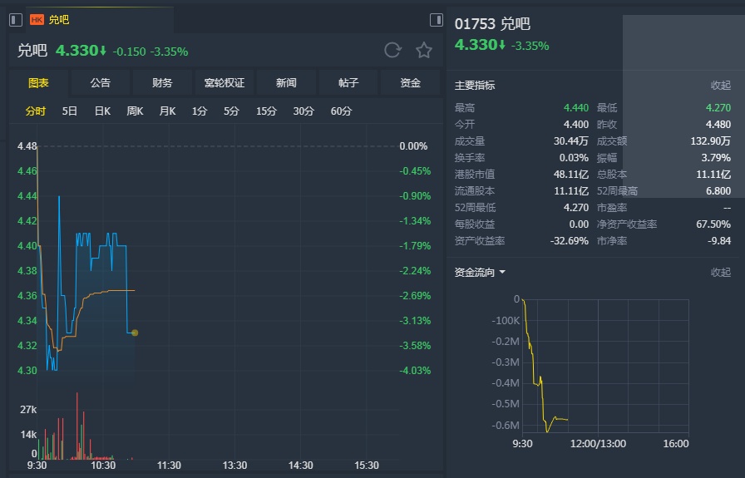Select the 60分 chart interval
The width and height of the screenshot is (745, 478).
coord(341,111)
